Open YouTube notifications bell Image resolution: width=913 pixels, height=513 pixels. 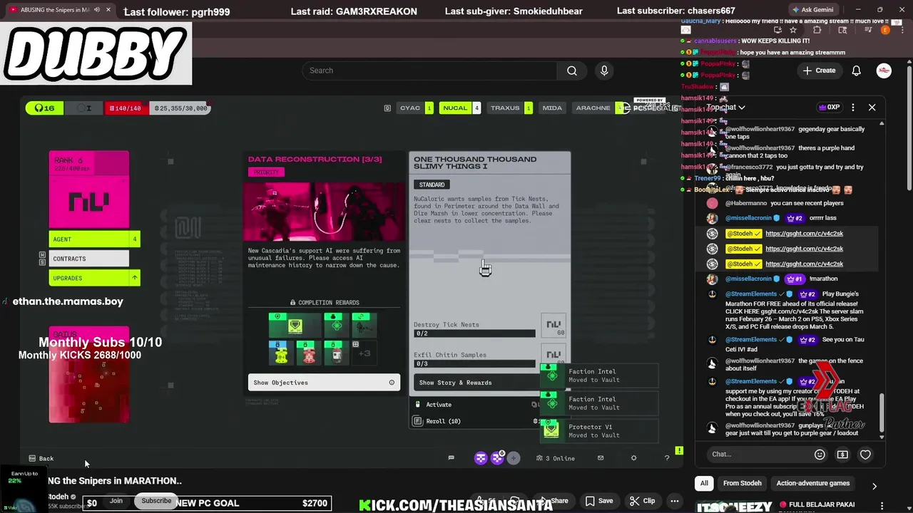857,71
